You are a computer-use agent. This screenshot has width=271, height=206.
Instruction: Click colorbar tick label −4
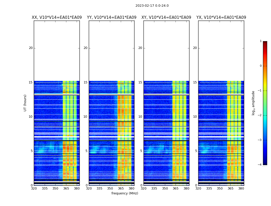pyautogui.click(x=260, y=165)
